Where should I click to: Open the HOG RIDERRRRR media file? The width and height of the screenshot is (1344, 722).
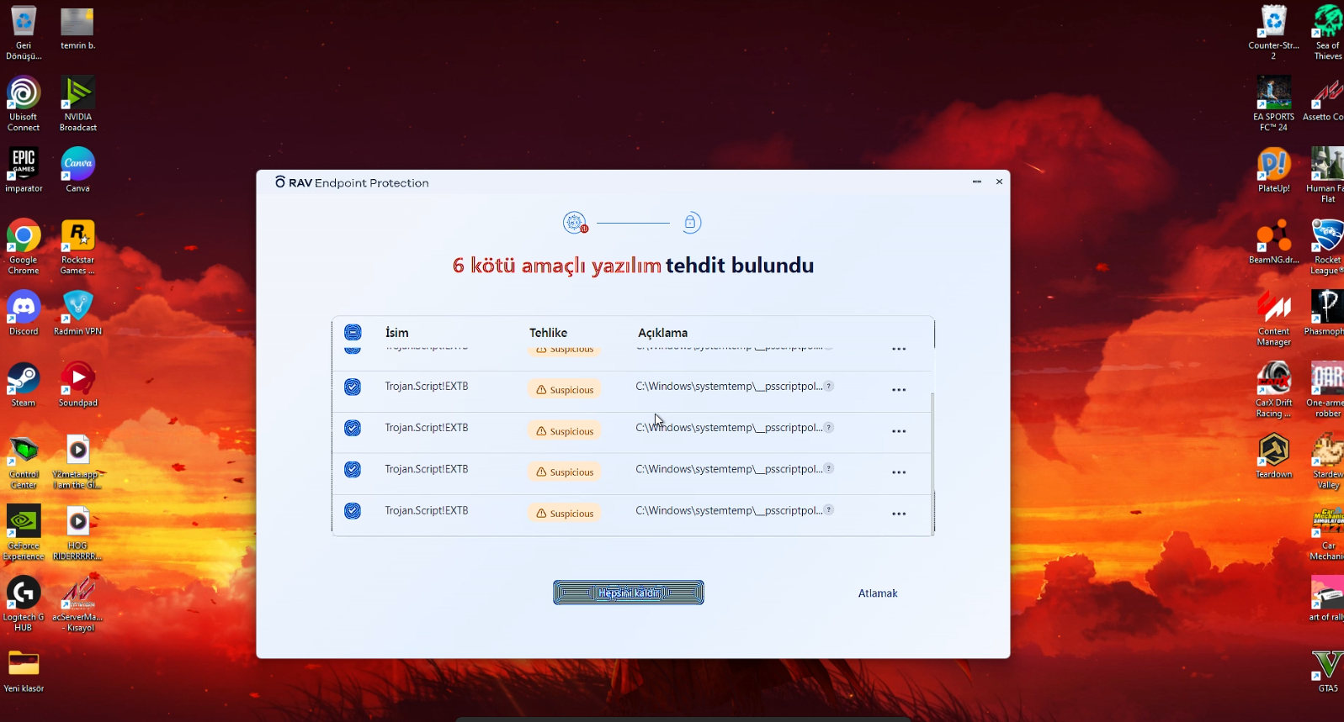[x=77, y=534]
